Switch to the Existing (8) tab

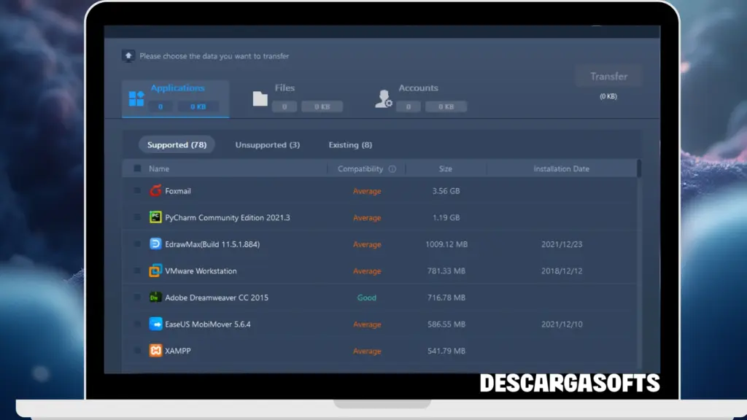[350, 144]
